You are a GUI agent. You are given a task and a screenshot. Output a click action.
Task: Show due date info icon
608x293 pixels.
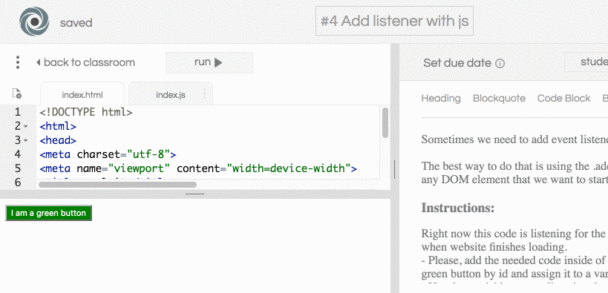click(500, 63)
